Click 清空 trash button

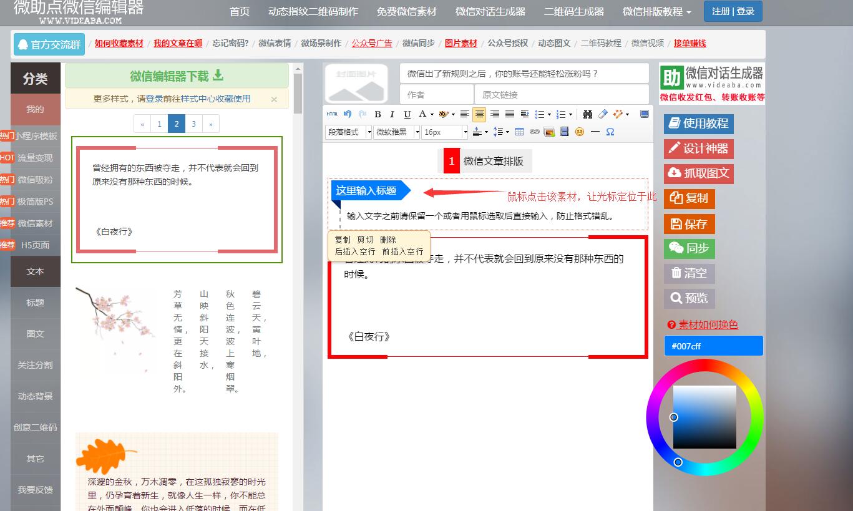pyautogui.click(x=690, y=273)
